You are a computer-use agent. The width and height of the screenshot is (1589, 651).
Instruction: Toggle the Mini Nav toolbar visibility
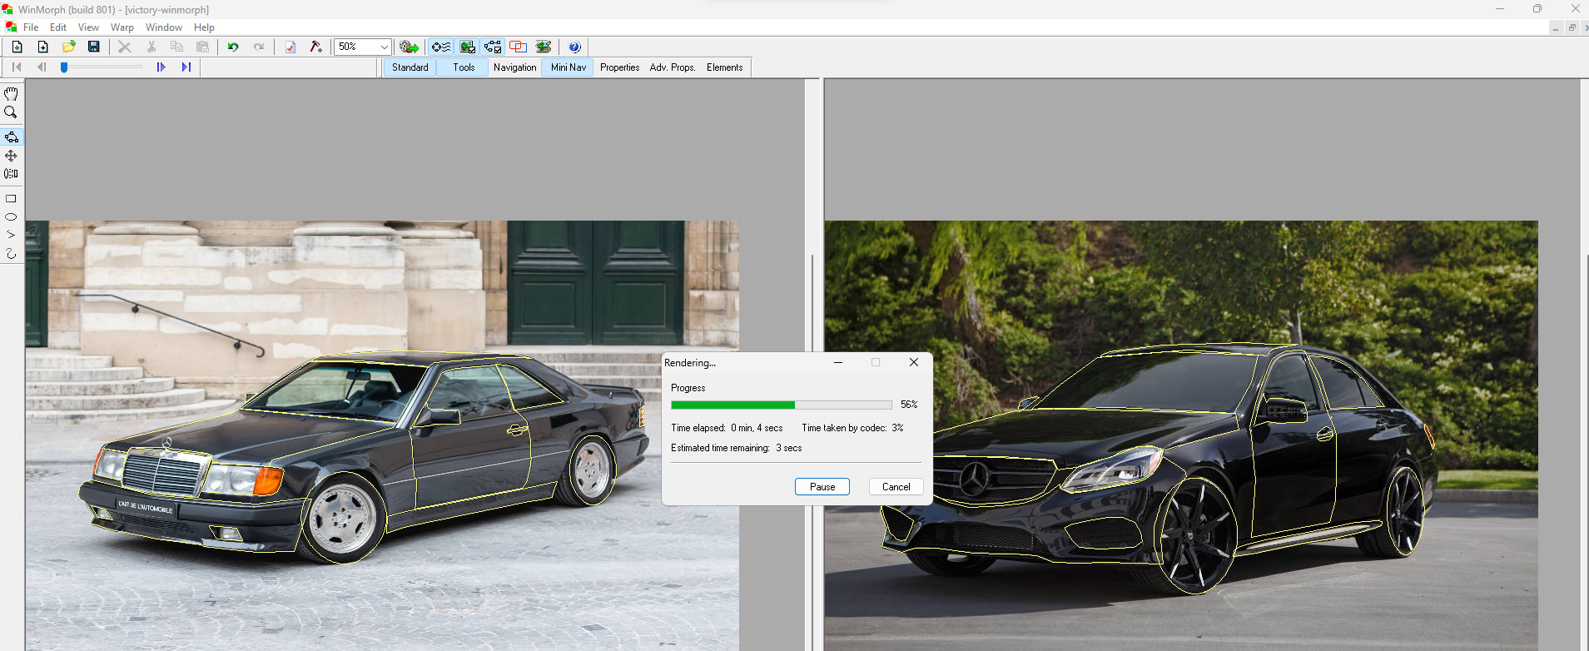[568, 67]
